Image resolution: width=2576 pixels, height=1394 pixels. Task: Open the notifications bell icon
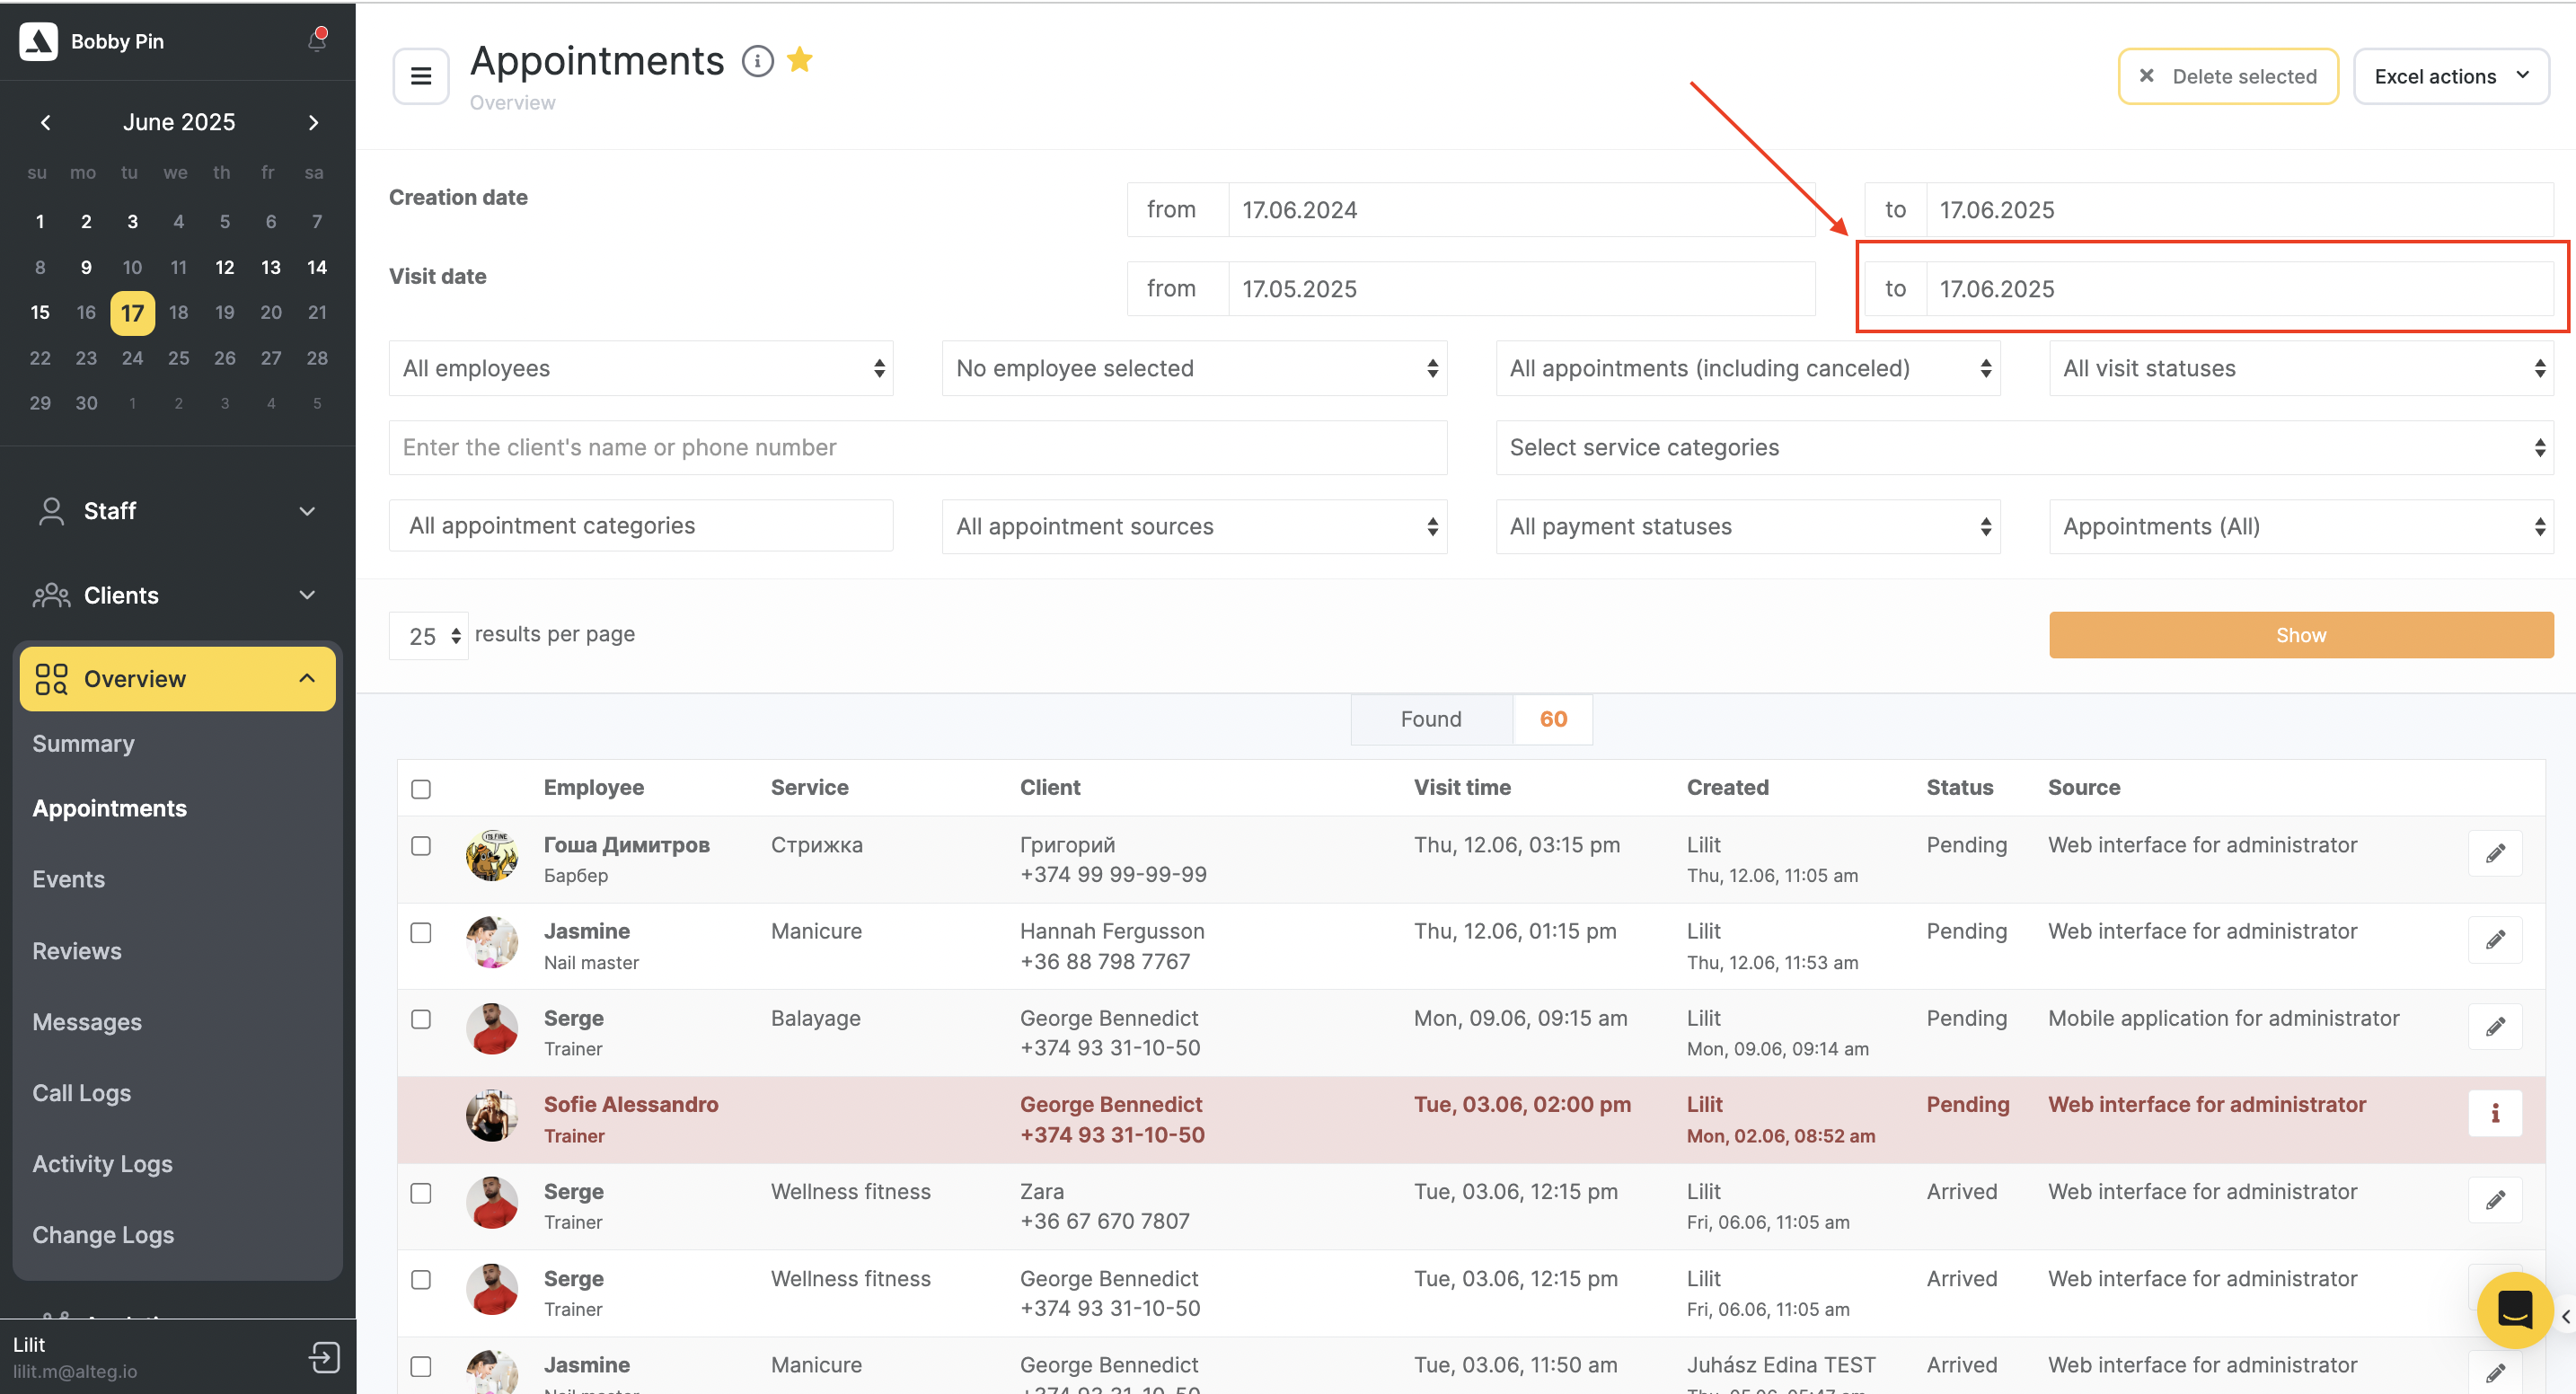click(317, 41)
